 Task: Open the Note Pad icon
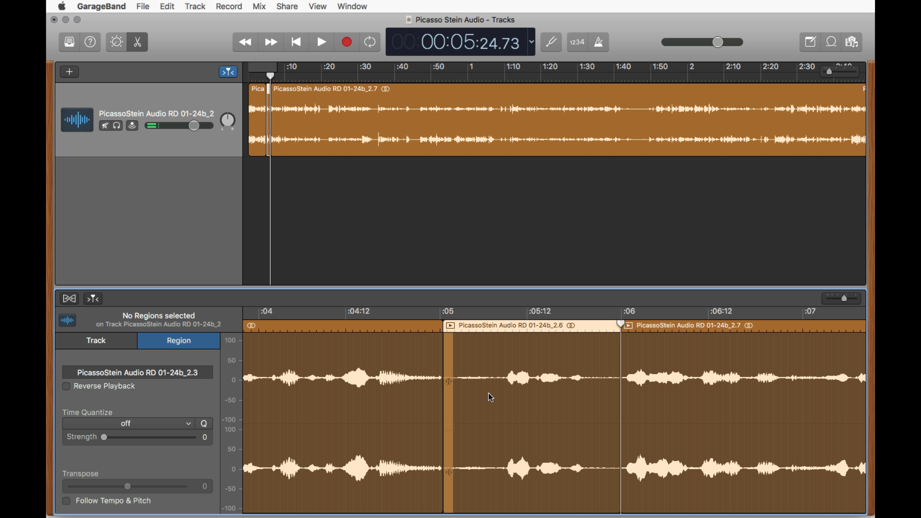810,42
